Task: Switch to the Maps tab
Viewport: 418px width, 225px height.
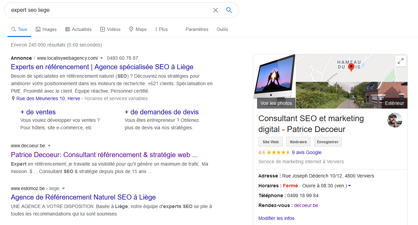Action: point(138,29)
